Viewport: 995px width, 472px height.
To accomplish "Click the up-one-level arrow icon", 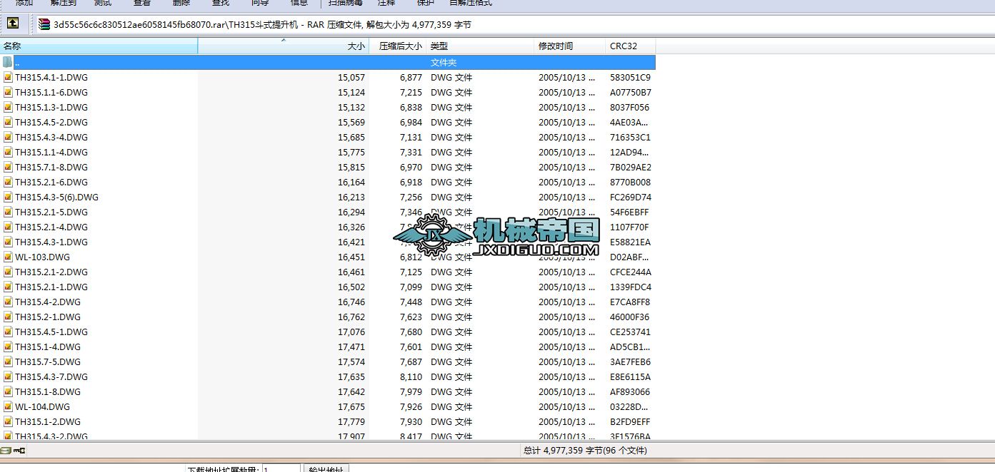I will (x=14, y=24).
